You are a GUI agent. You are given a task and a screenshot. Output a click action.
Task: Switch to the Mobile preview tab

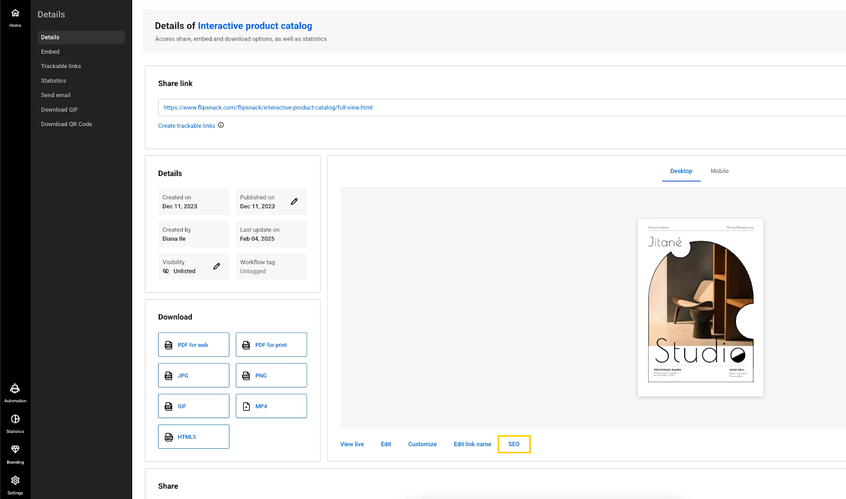click(719, 171)
